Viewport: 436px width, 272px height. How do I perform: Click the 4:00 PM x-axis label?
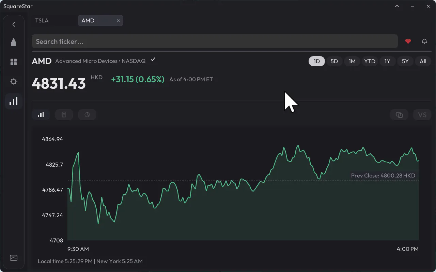click(x=408, y=249)
